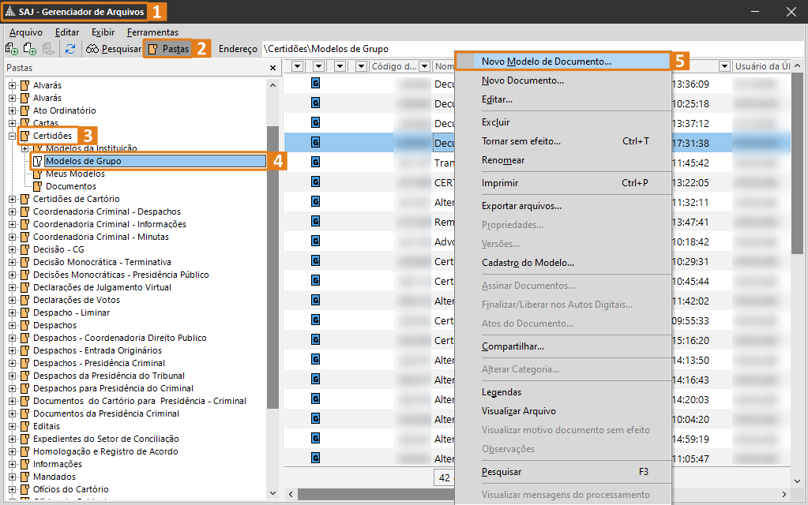Viewport: 808px width, 505px height.
Task: Open Cadastro do Modelo from context menu
Action: (x=563, y=263)
